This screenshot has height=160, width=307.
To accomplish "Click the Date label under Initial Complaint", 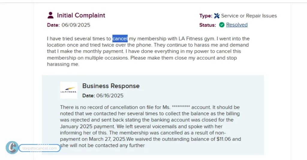I will 53,25.
